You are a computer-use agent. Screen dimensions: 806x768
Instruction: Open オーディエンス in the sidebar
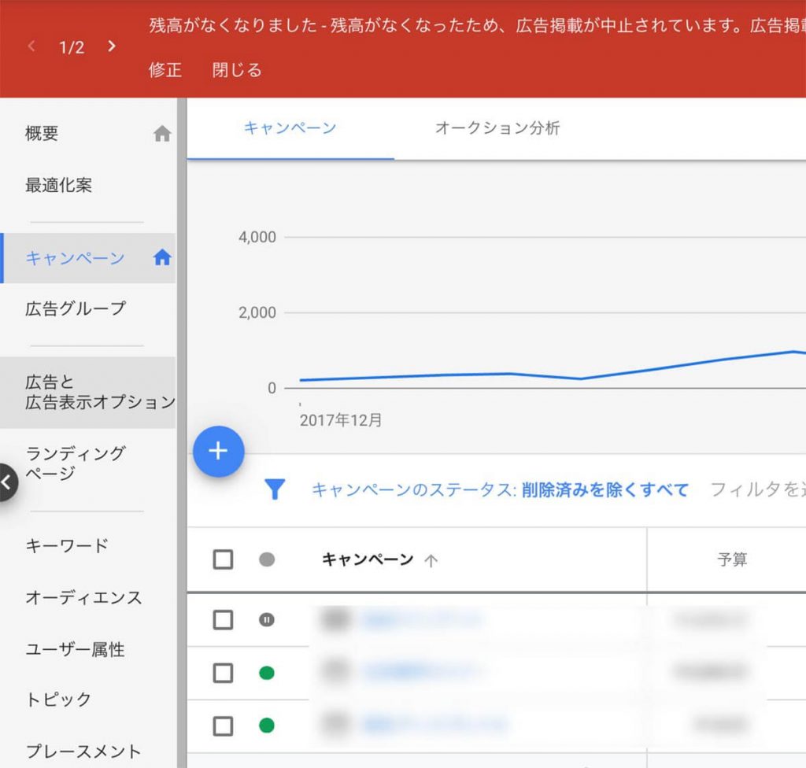point(83,597)
